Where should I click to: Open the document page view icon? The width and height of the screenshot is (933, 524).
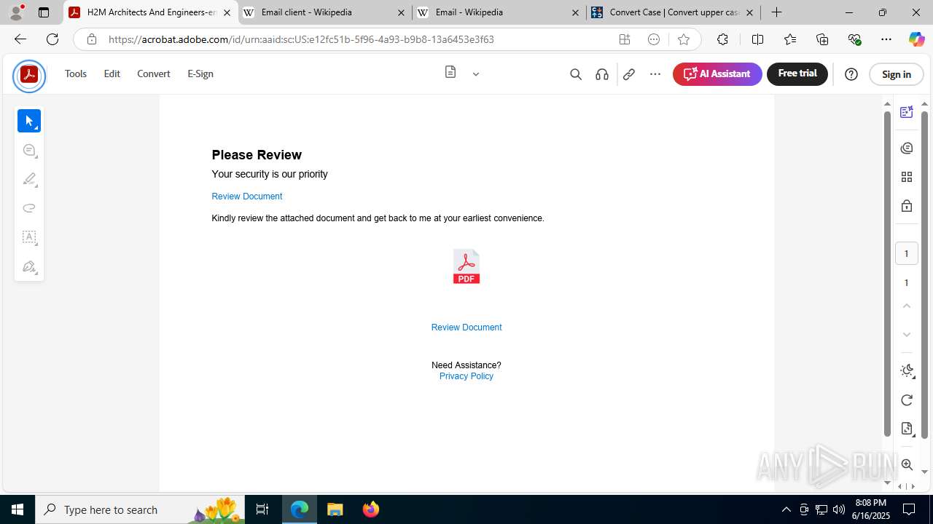coord(450,72)
